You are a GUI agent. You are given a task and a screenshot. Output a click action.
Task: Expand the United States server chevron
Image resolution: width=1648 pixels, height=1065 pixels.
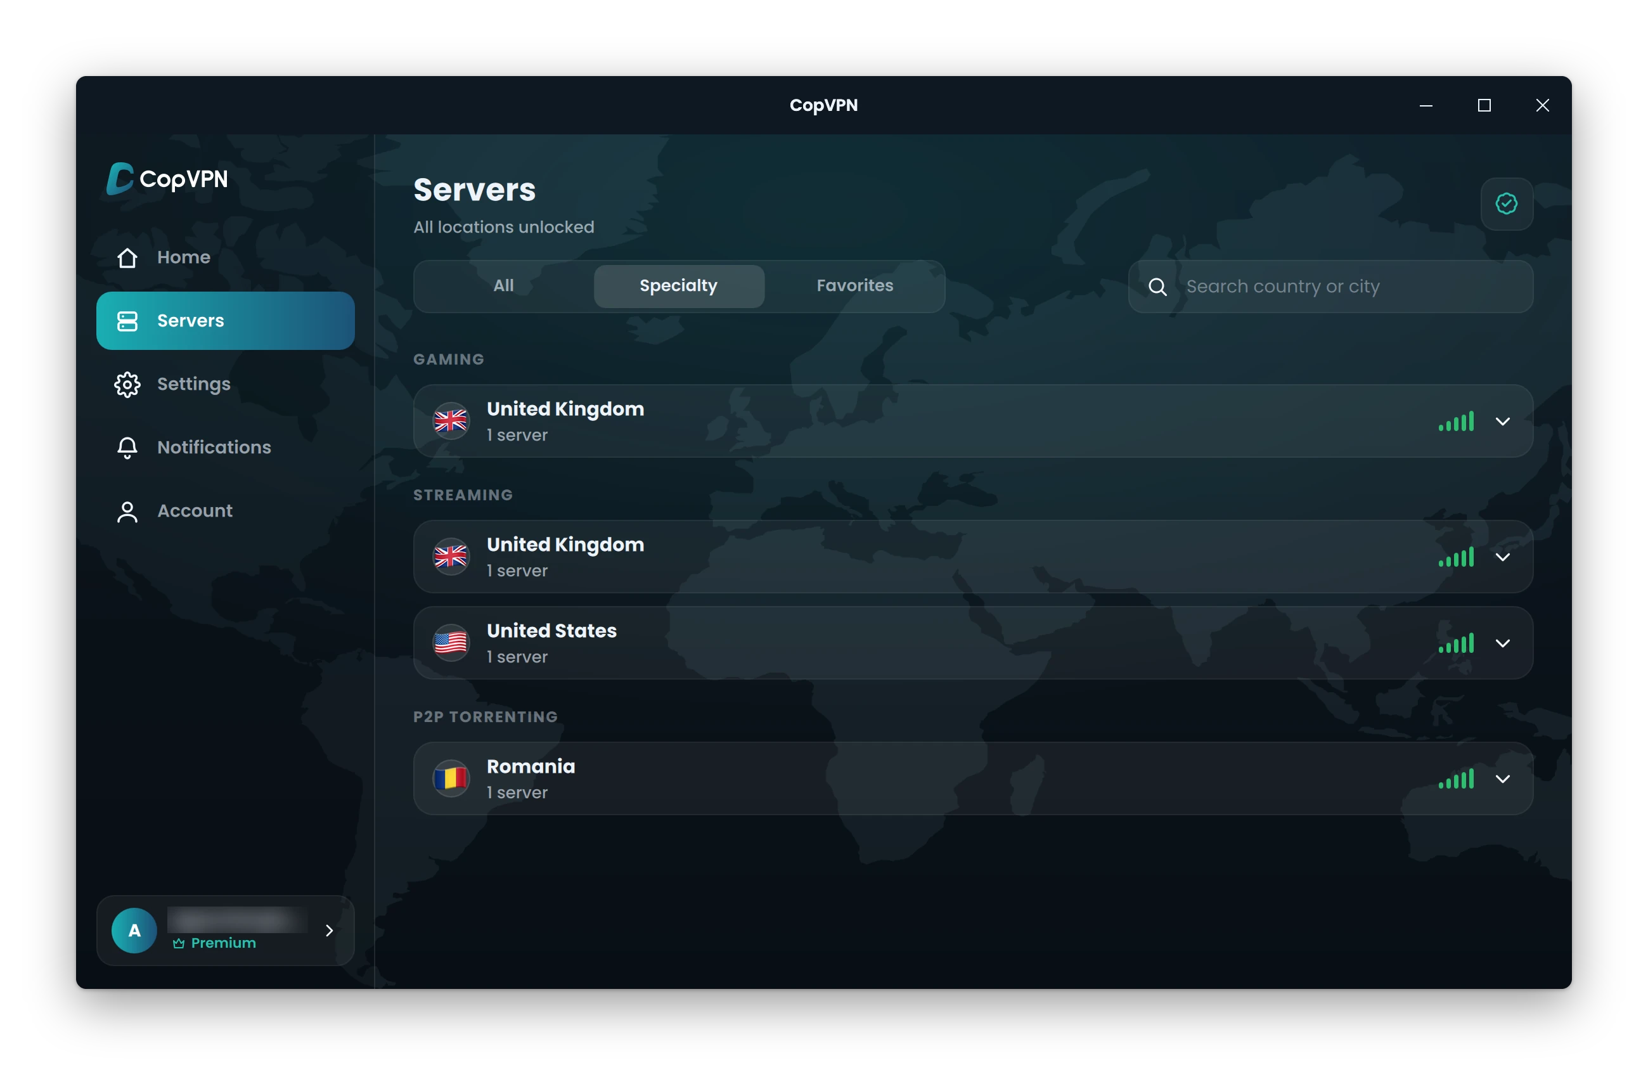(1503, 643)
